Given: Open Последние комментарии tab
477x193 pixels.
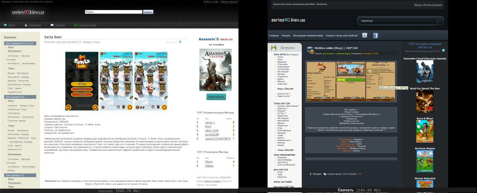Looking at the screenshot, I should 307,35.
